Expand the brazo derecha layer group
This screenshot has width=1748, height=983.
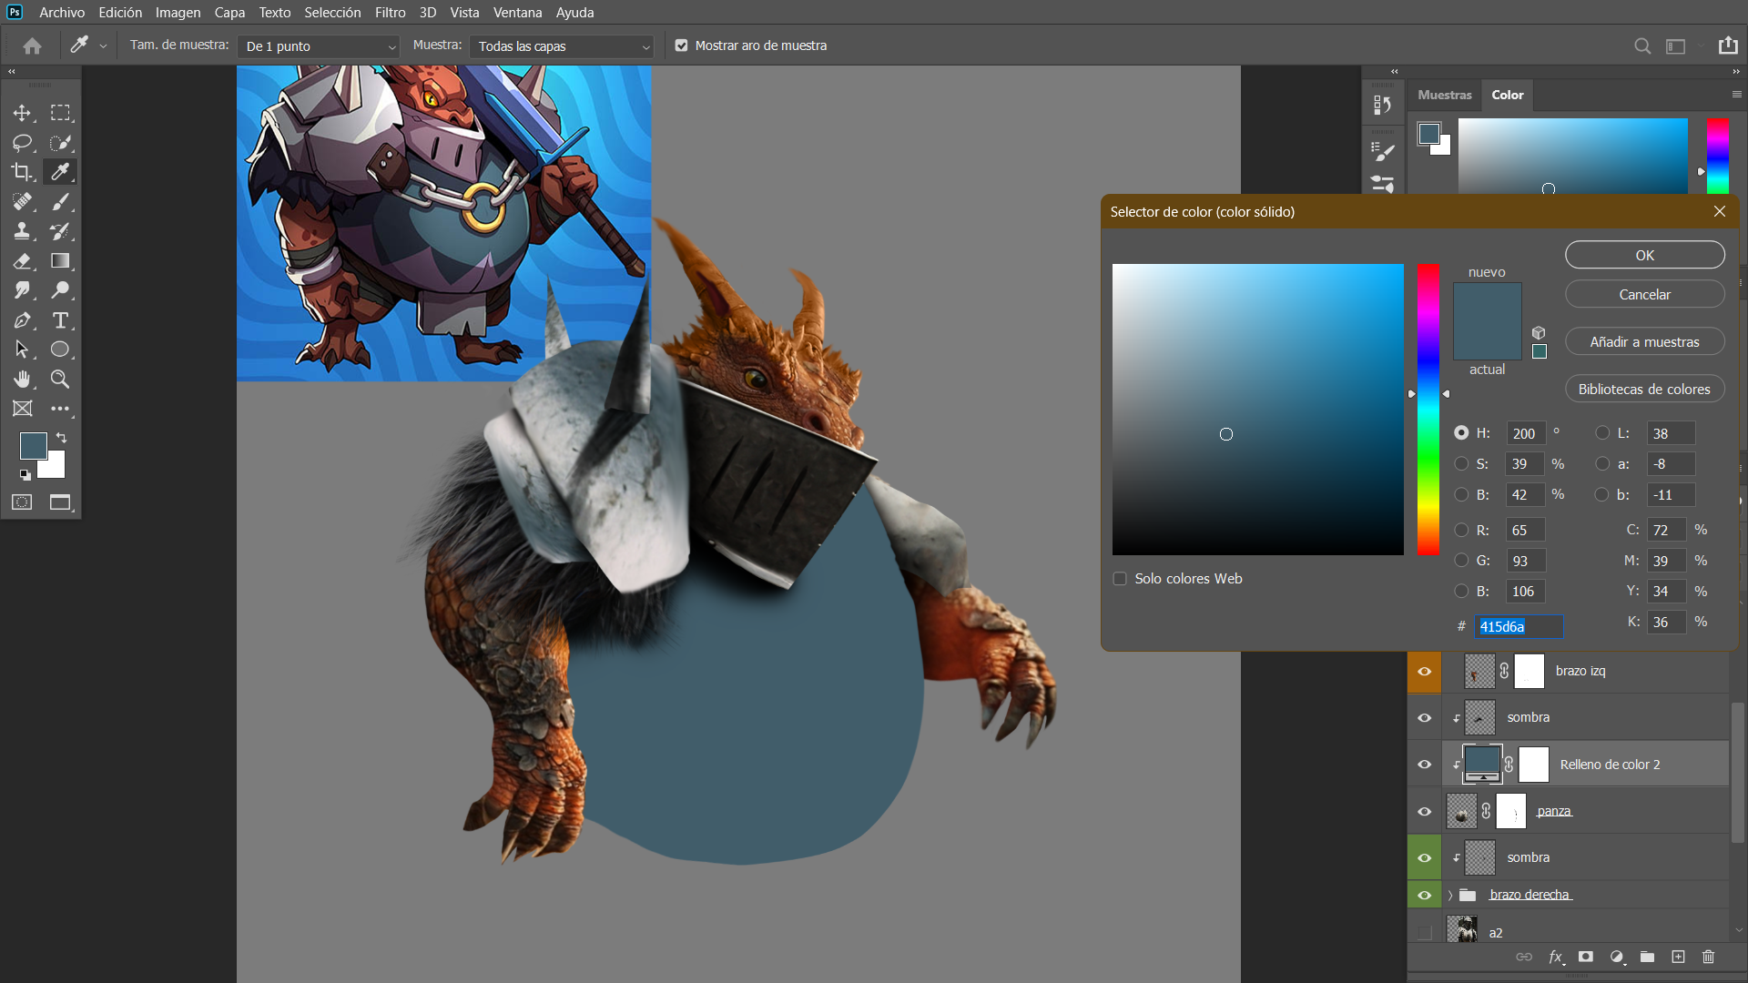(x=1450, y=896)
